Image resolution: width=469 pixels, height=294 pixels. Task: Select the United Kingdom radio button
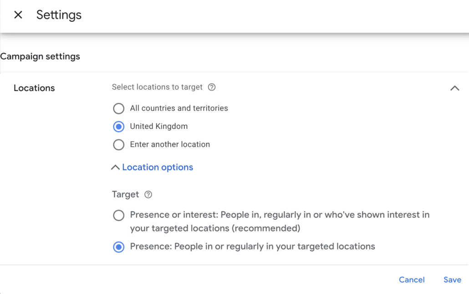click(119, 127)
